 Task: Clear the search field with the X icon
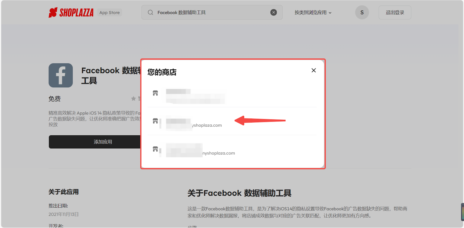click(273, 12)
